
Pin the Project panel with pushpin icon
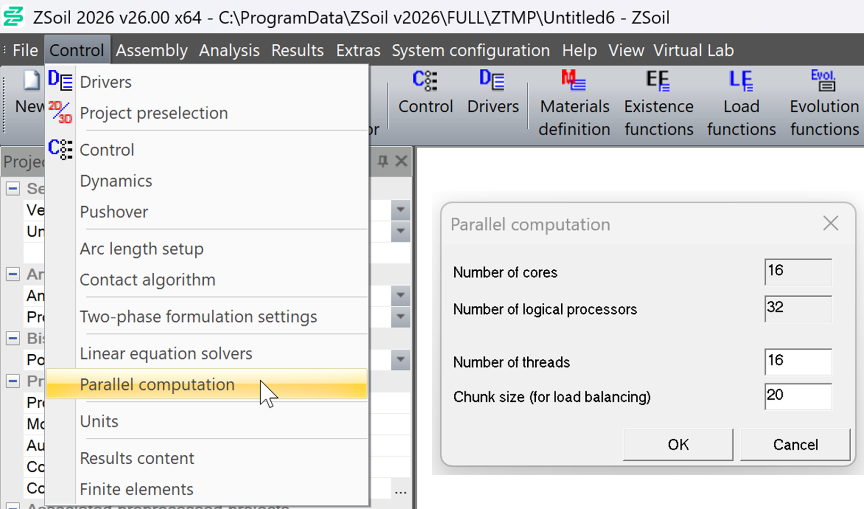[x=382, y=161]
